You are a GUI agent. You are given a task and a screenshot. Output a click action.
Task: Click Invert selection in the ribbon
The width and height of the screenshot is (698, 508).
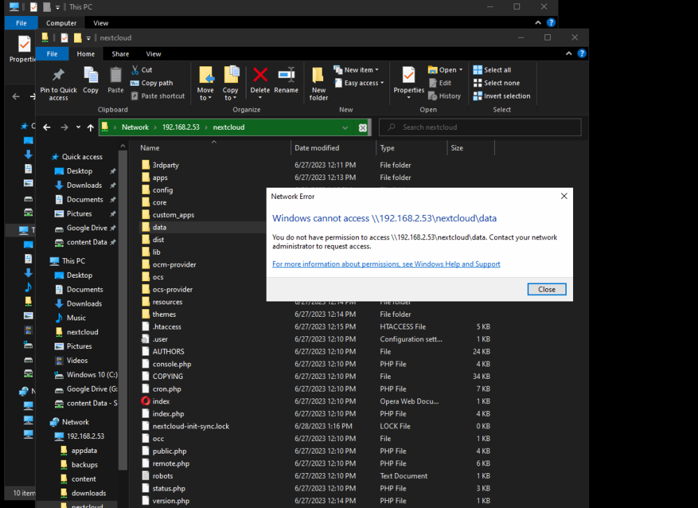tap(502, 96)
